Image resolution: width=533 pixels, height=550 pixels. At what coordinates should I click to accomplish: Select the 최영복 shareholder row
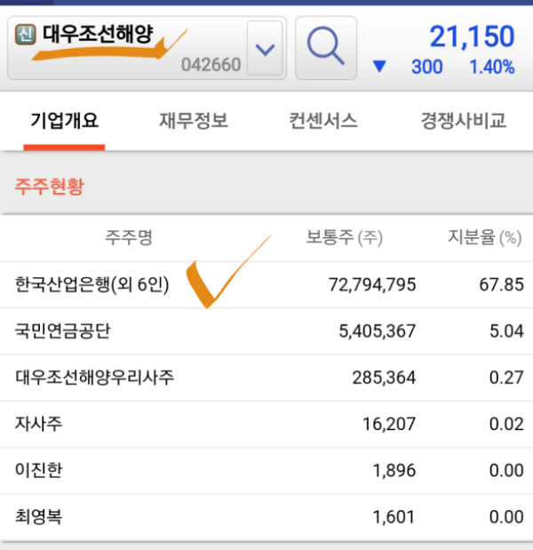[266, 517]
